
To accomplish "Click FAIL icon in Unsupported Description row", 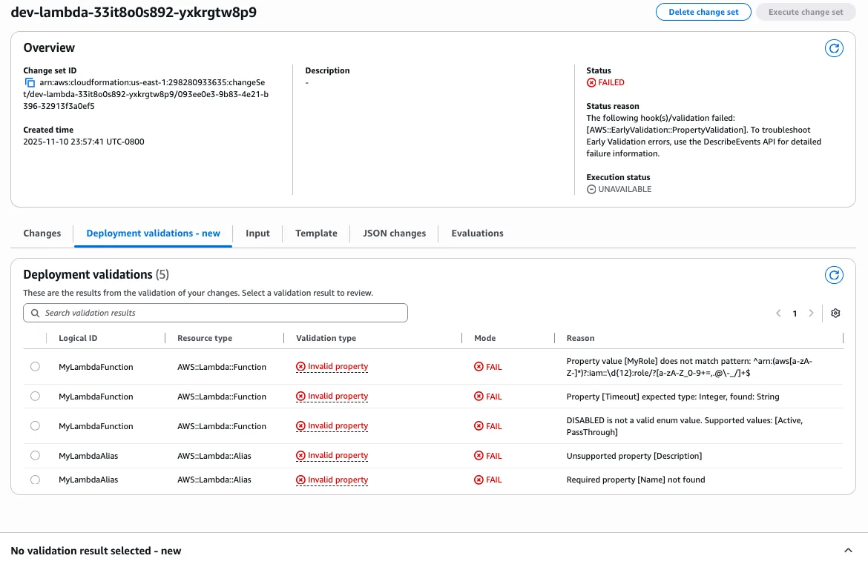I will [x=479, y=456].
